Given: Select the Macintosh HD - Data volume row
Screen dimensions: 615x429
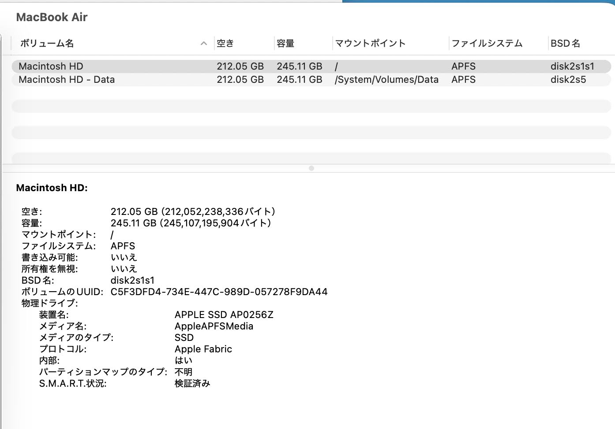Looking at the screenshot, I should [311, 79].
